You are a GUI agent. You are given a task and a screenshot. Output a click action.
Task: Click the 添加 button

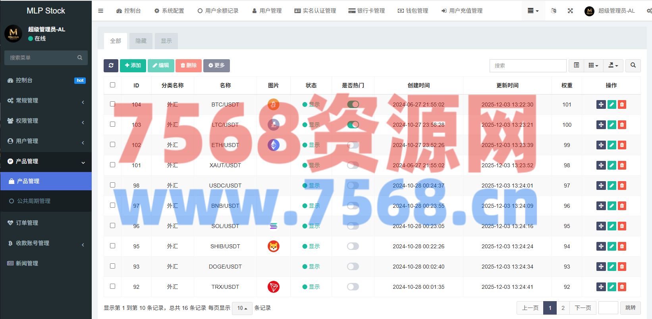(x=133, y=66)
